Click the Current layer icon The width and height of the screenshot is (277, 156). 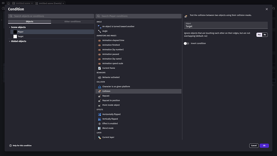(x=100, y=138)
